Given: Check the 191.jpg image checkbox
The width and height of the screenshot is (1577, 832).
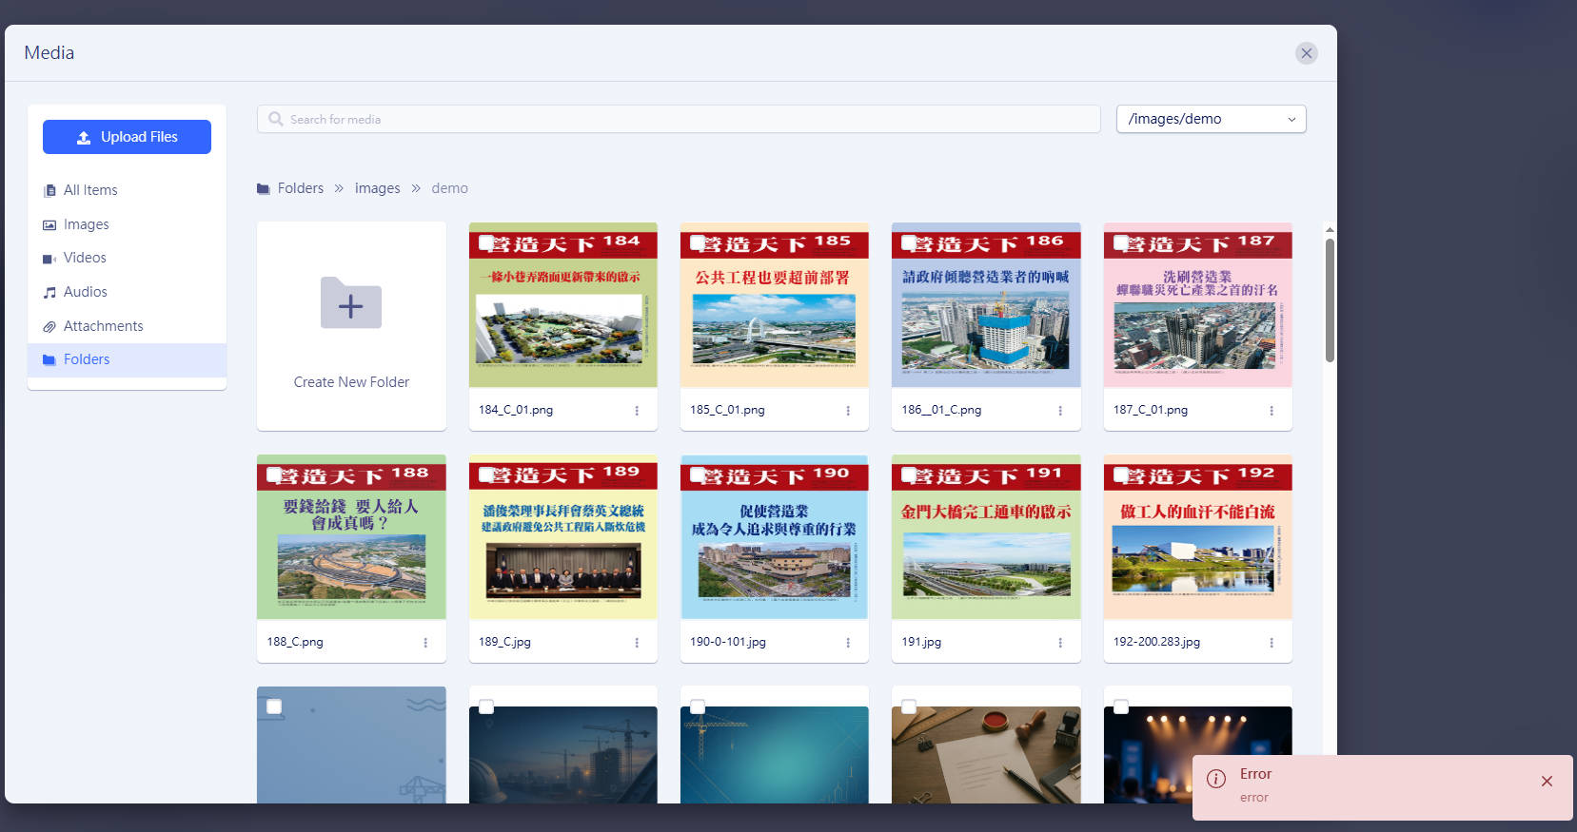Looking at the screenshot, I should 909,474.
